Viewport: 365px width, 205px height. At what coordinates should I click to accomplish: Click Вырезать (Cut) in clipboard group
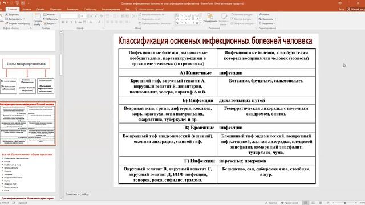[12, 14]
